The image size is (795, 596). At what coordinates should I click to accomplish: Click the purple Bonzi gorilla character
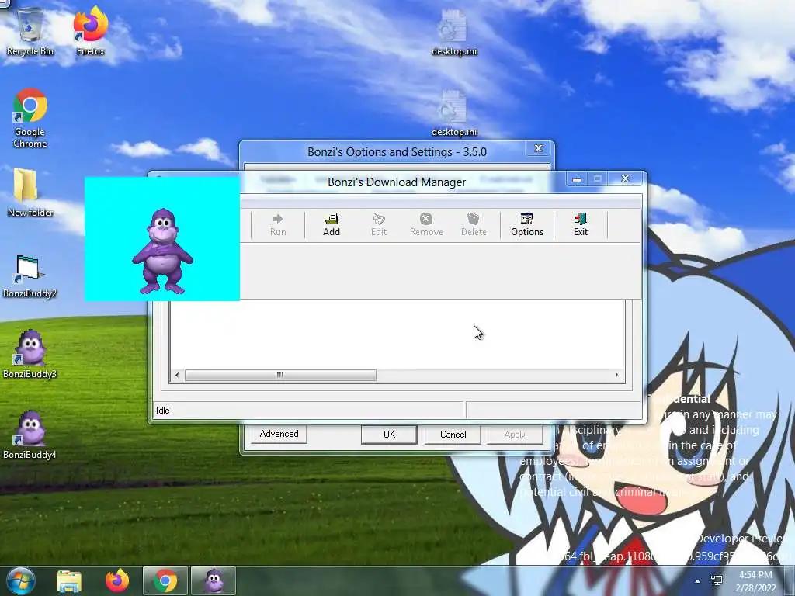point(162,252)
